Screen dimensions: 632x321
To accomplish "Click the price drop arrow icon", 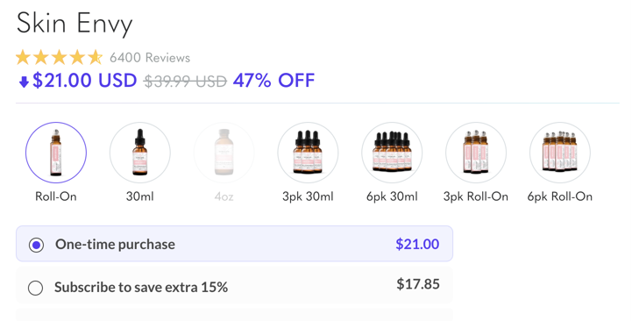I will click(x=24, y=82).
